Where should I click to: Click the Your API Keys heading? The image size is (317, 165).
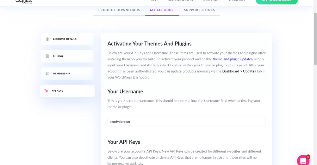coord(124,142)
